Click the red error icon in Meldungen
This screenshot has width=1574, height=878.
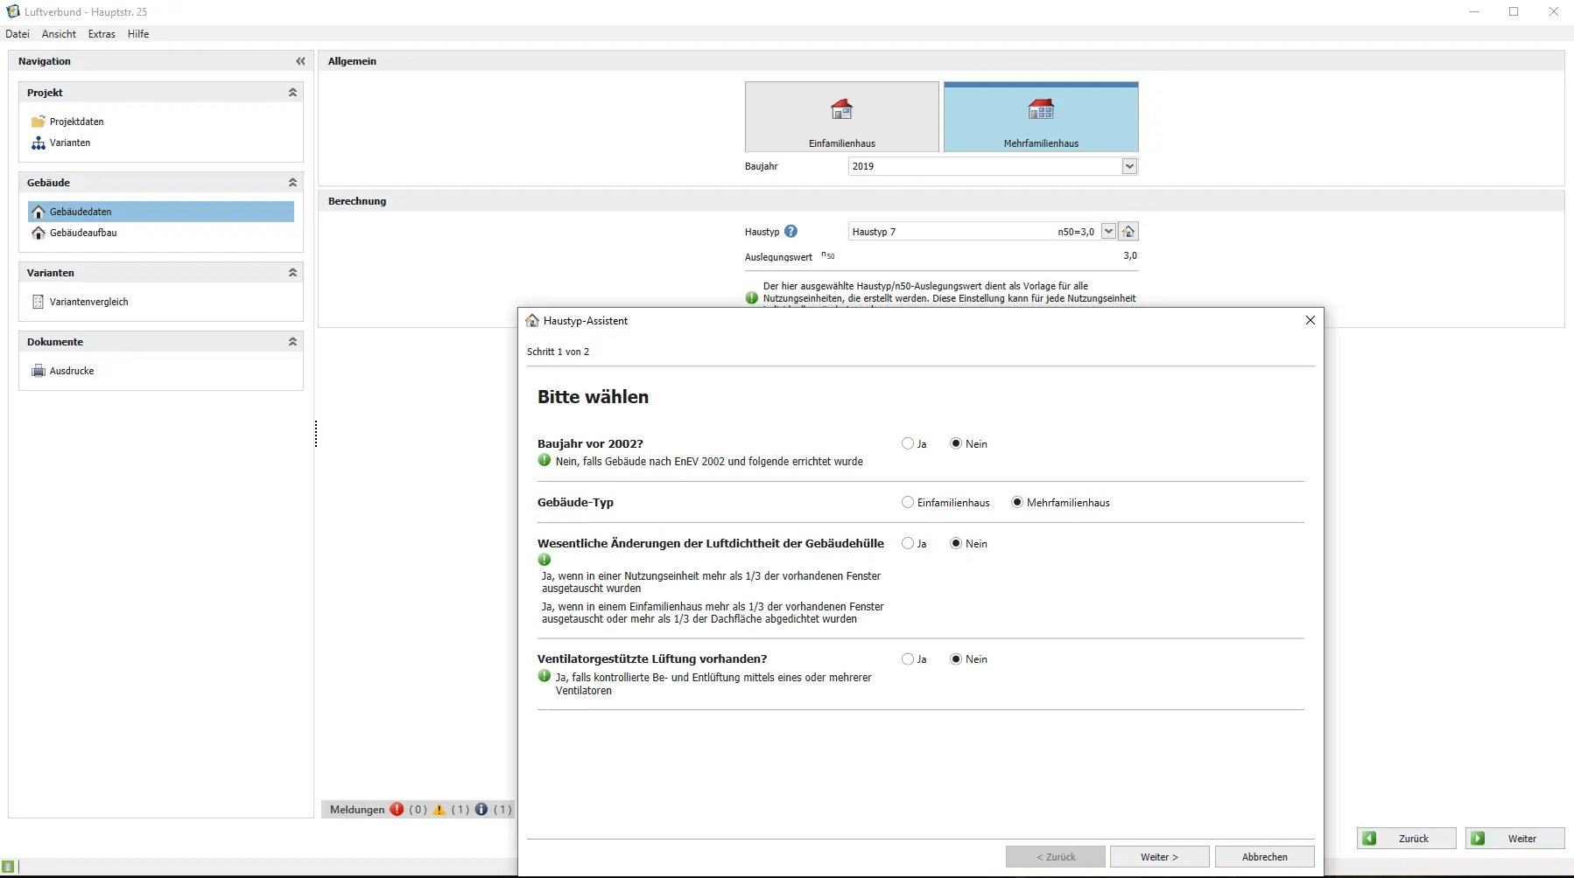click(397, 810)
